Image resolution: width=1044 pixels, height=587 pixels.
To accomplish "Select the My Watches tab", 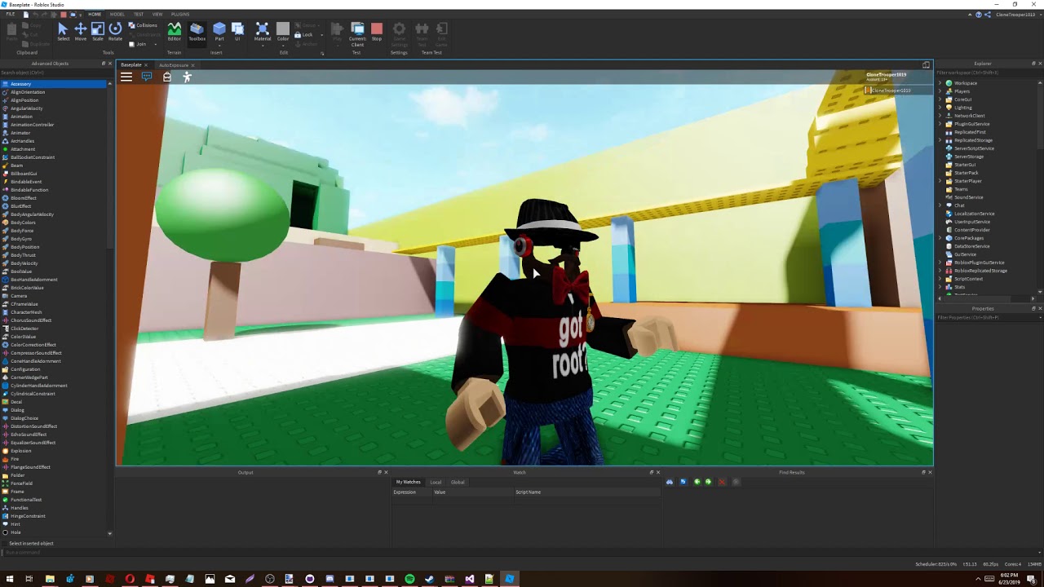I will [x=409, y=482].
